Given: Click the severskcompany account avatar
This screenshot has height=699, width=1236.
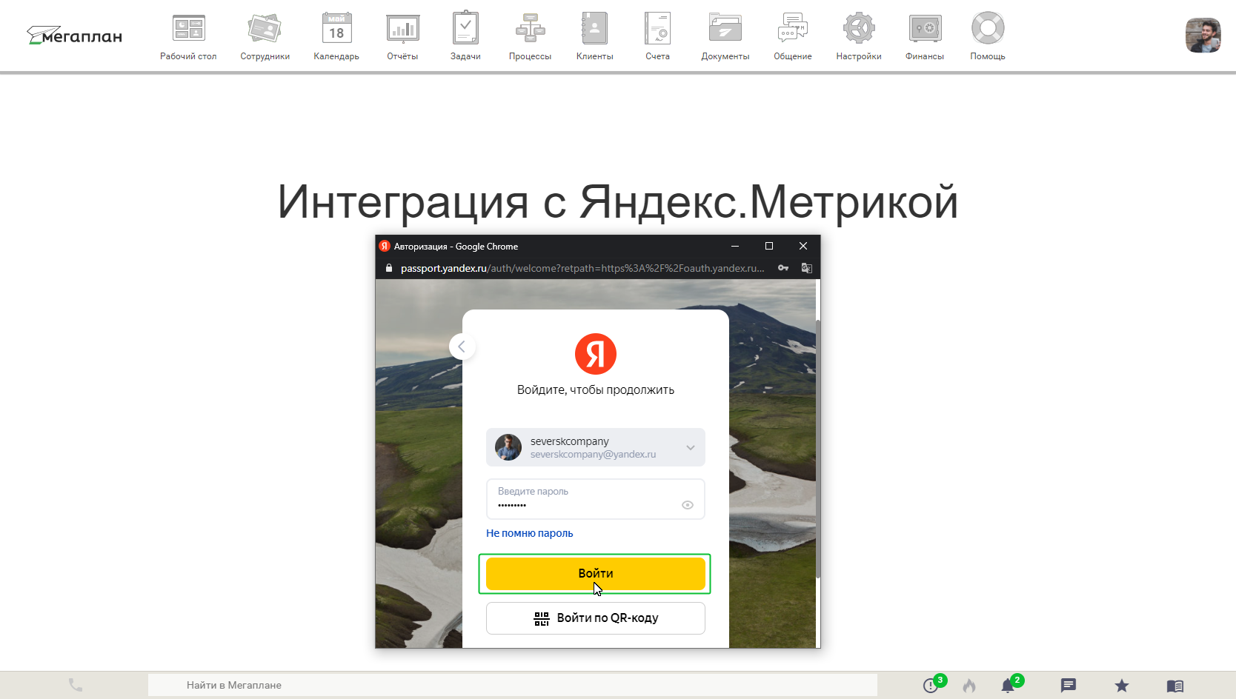Looking at the screenshot, I should tap(508, 447).
